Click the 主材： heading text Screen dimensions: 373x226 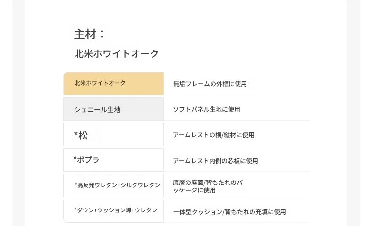[x=90, y=35]
